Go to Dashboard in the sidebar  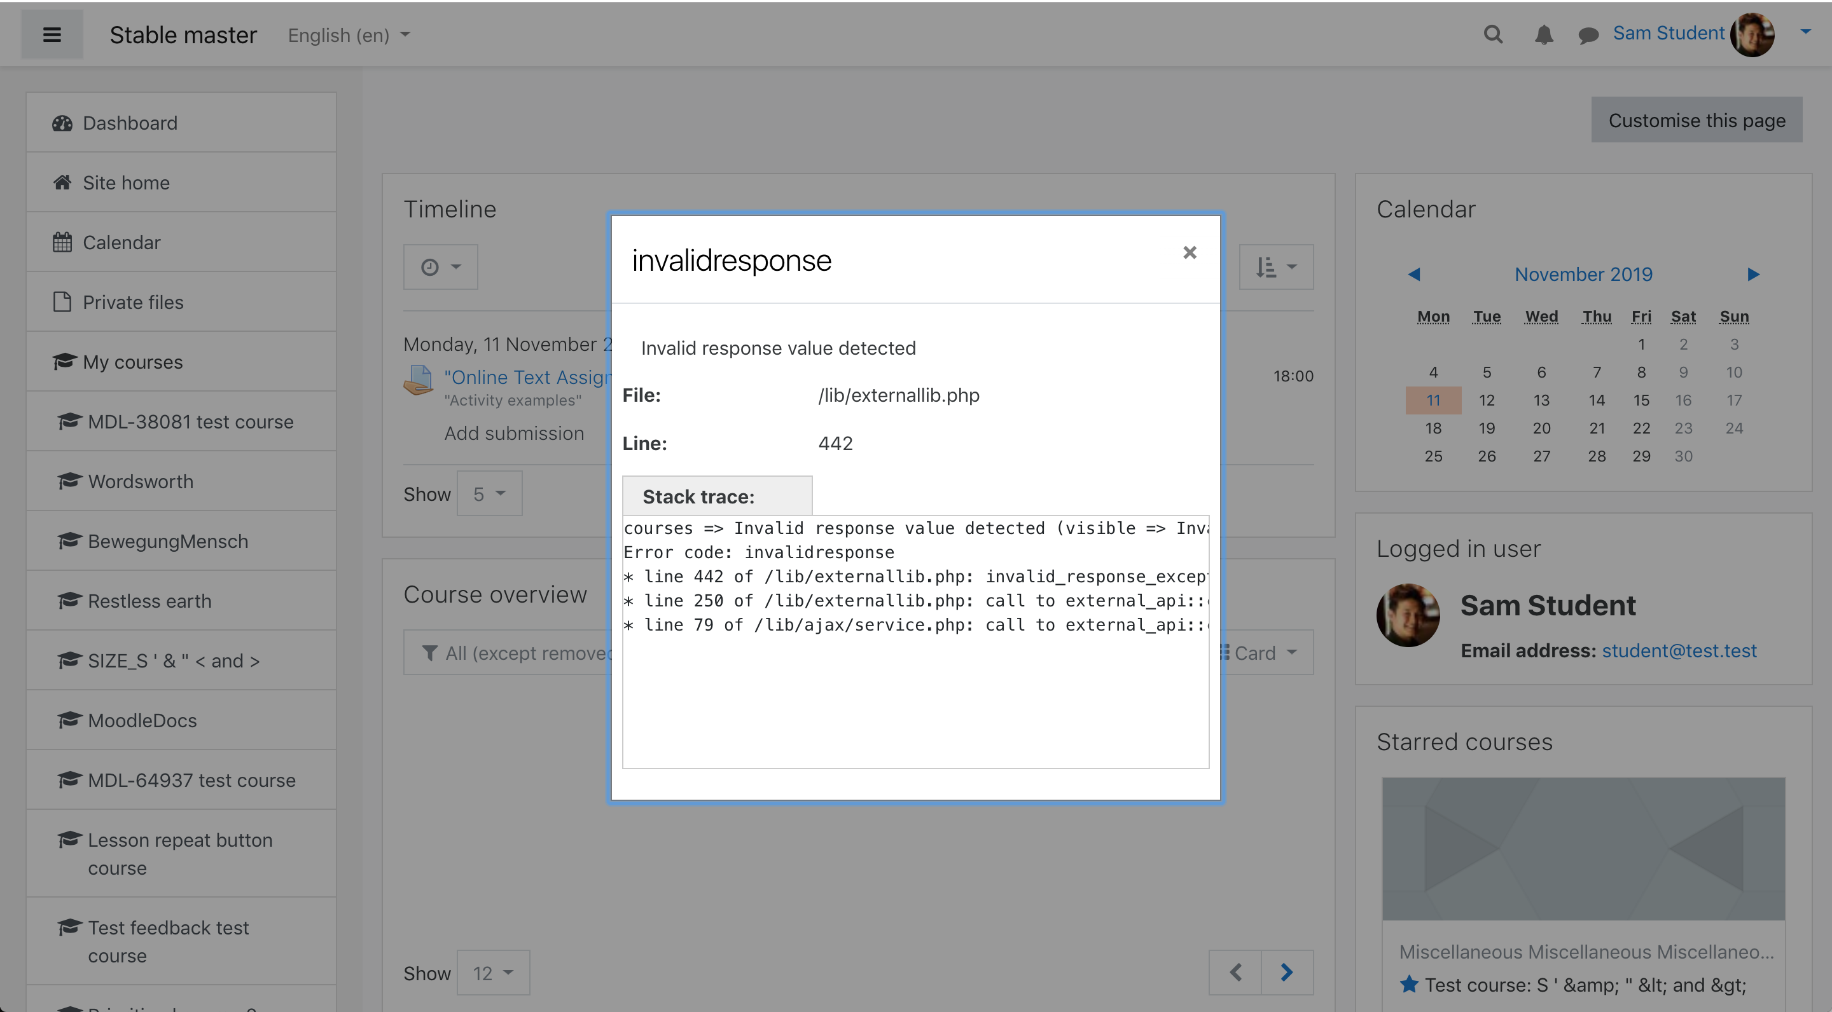pos(181,122)
